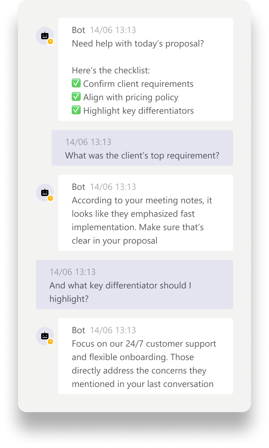The width and height of the screenshot is (269, 448).
Task: Click the timestamp above "What was the client's top requirement?"
Action: 88,142
